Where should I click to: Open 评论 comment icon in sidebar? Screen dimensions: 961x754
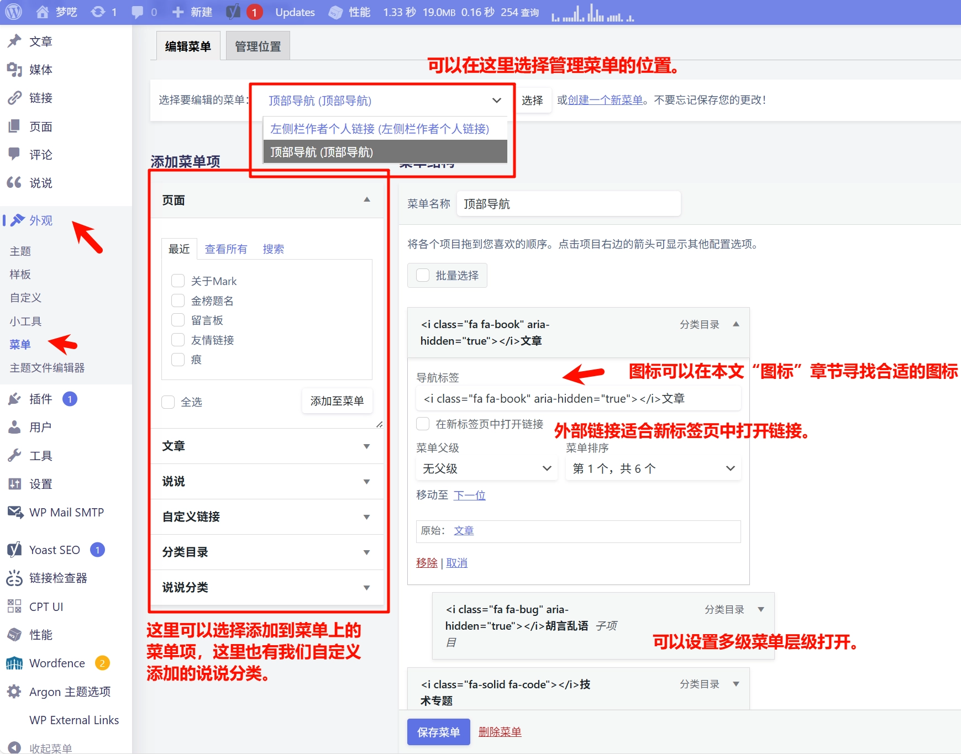point(14,154)
